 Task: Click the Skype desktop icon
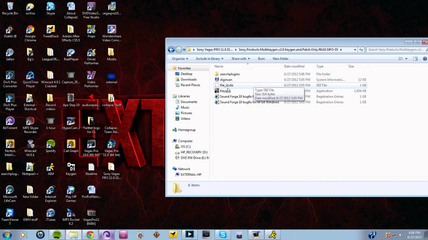50,9
